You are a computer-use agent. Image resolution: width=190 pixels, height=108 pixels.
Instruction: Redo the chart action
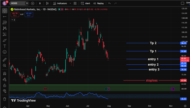coord(115,3)
